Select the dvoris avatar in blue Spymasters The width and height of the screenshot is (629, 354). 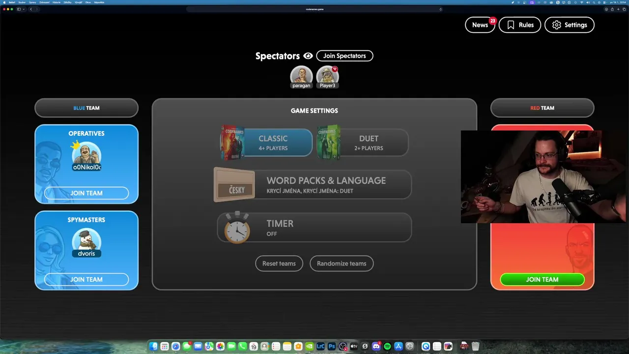[86, 243]
